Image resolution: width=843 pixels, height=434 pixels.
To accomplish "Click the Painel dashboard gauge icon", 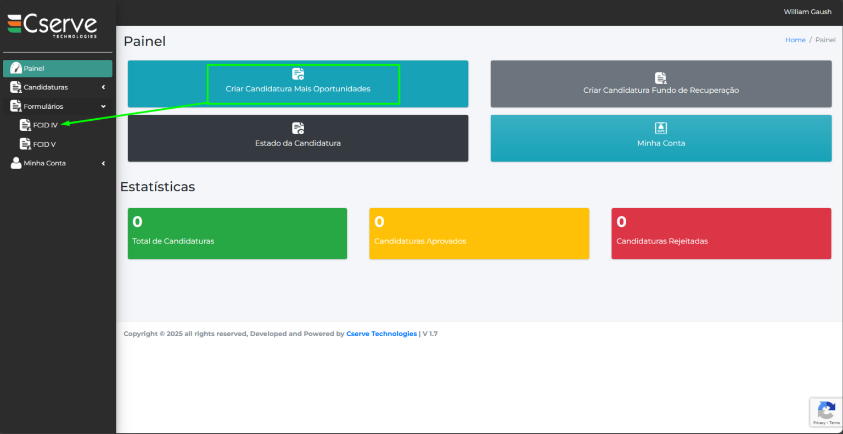I will [x=16, y=68].
